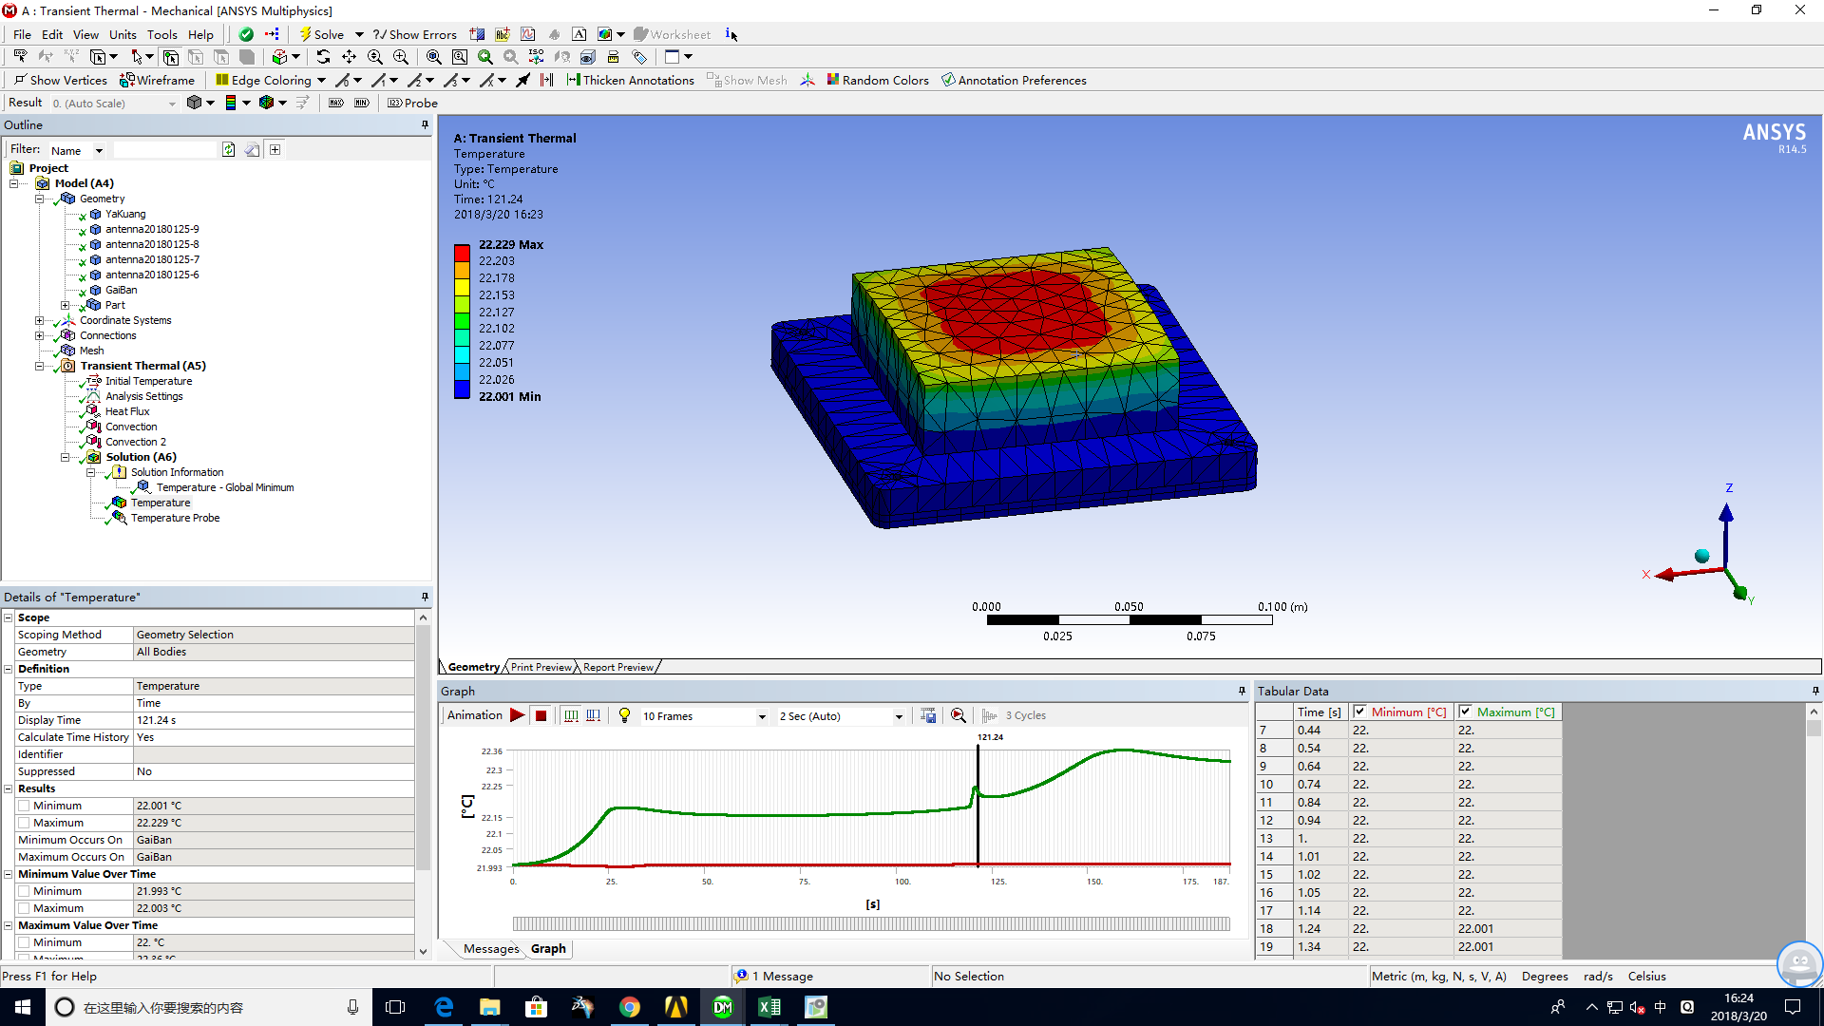Switch to the Report Preview tab
The width and height of the screenshot is (1824, 1026).
click(618, 667)
